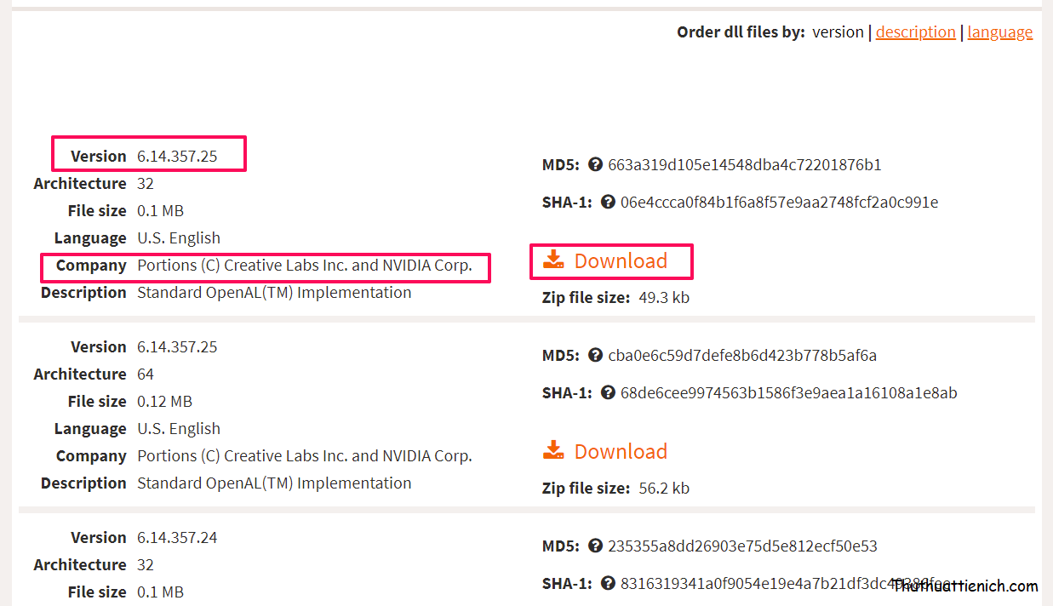Image resolution: width=1053 pixels, height=606 pixels.
Task: Click the highlighted Company name in first entry
Action: click(304, 266)
